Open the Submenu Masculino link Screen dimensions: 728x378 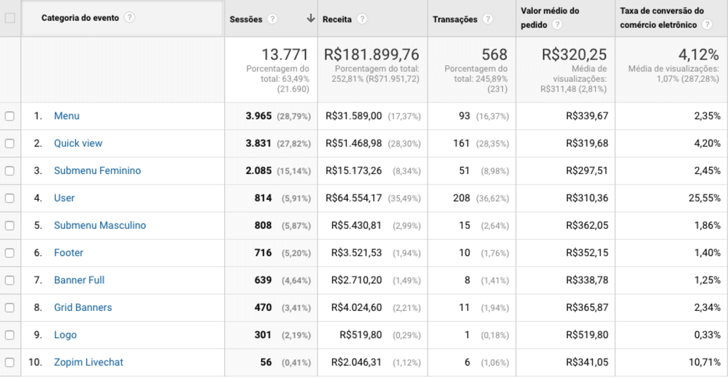pos(100,226)
